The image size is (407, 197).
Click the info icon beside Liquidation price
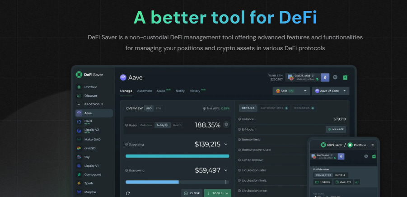pos(239,191)
